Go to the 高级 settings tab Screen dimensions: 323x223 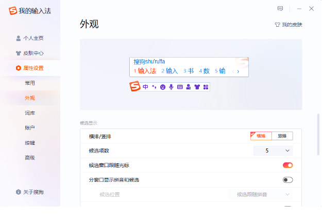pyautogui.click(x=30, y=158)
